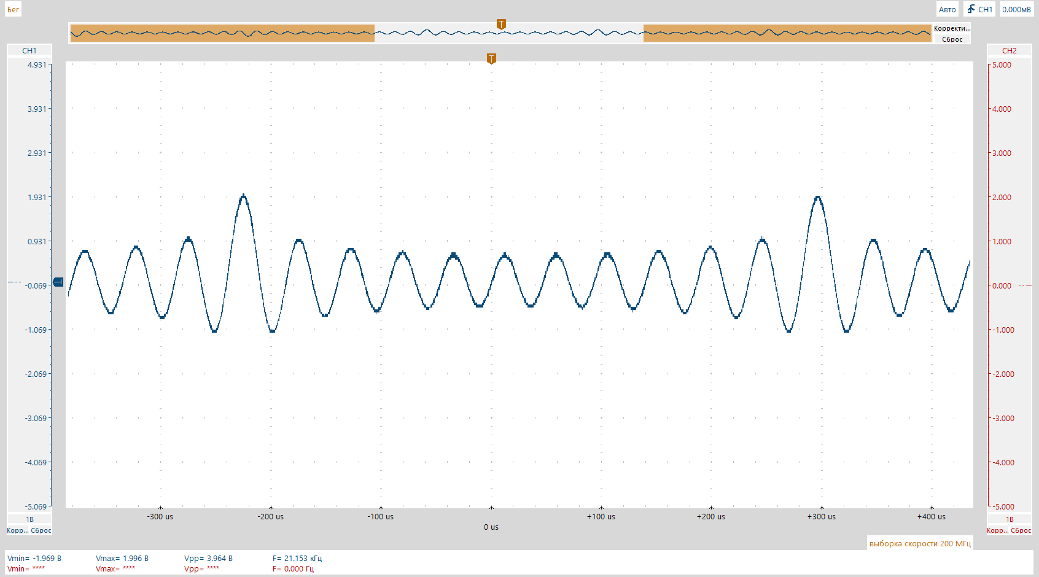
Task: Click the -200 us time axis label
Action: (271, 516)
